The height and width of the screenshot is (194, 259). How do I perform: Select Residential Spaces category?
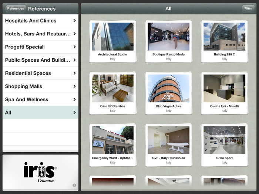click(40, 73)
